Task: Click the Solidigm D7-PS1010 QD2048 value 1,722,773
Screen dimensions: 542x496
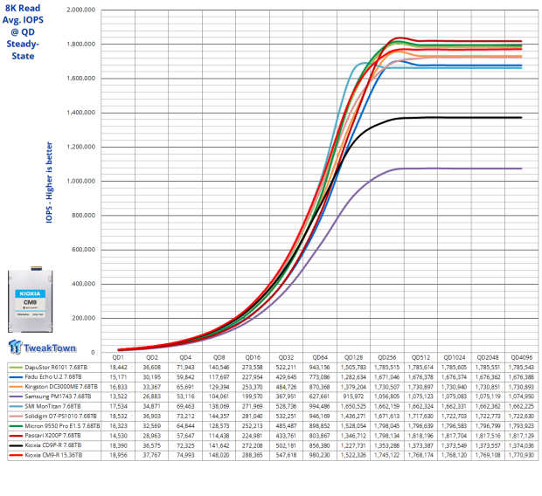Action: click(488, 417)
